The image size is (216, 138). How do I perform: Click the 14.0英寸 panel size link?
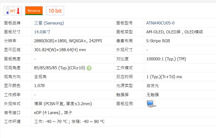pyautogui.click(x=42, y=32)
